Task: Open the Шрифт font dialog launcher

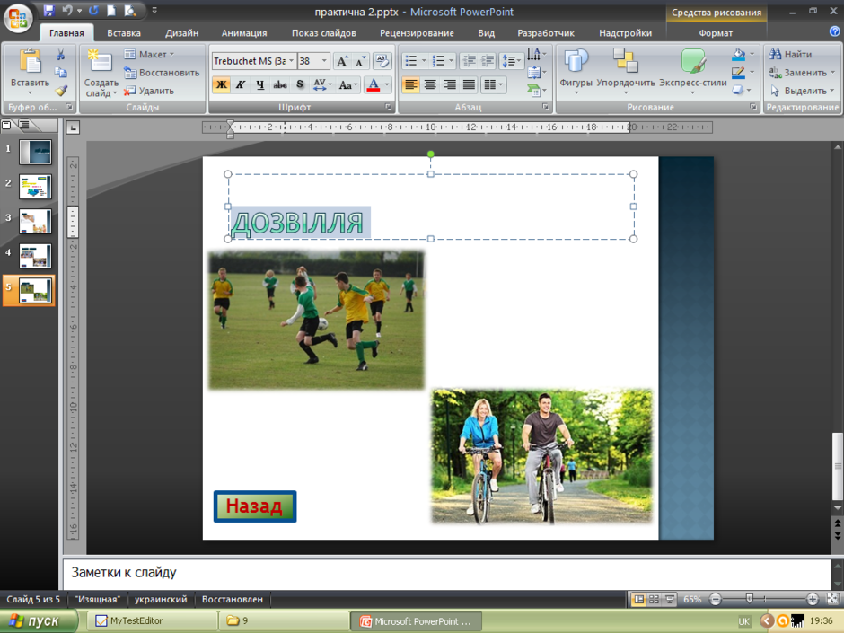Action: point(389,107)
